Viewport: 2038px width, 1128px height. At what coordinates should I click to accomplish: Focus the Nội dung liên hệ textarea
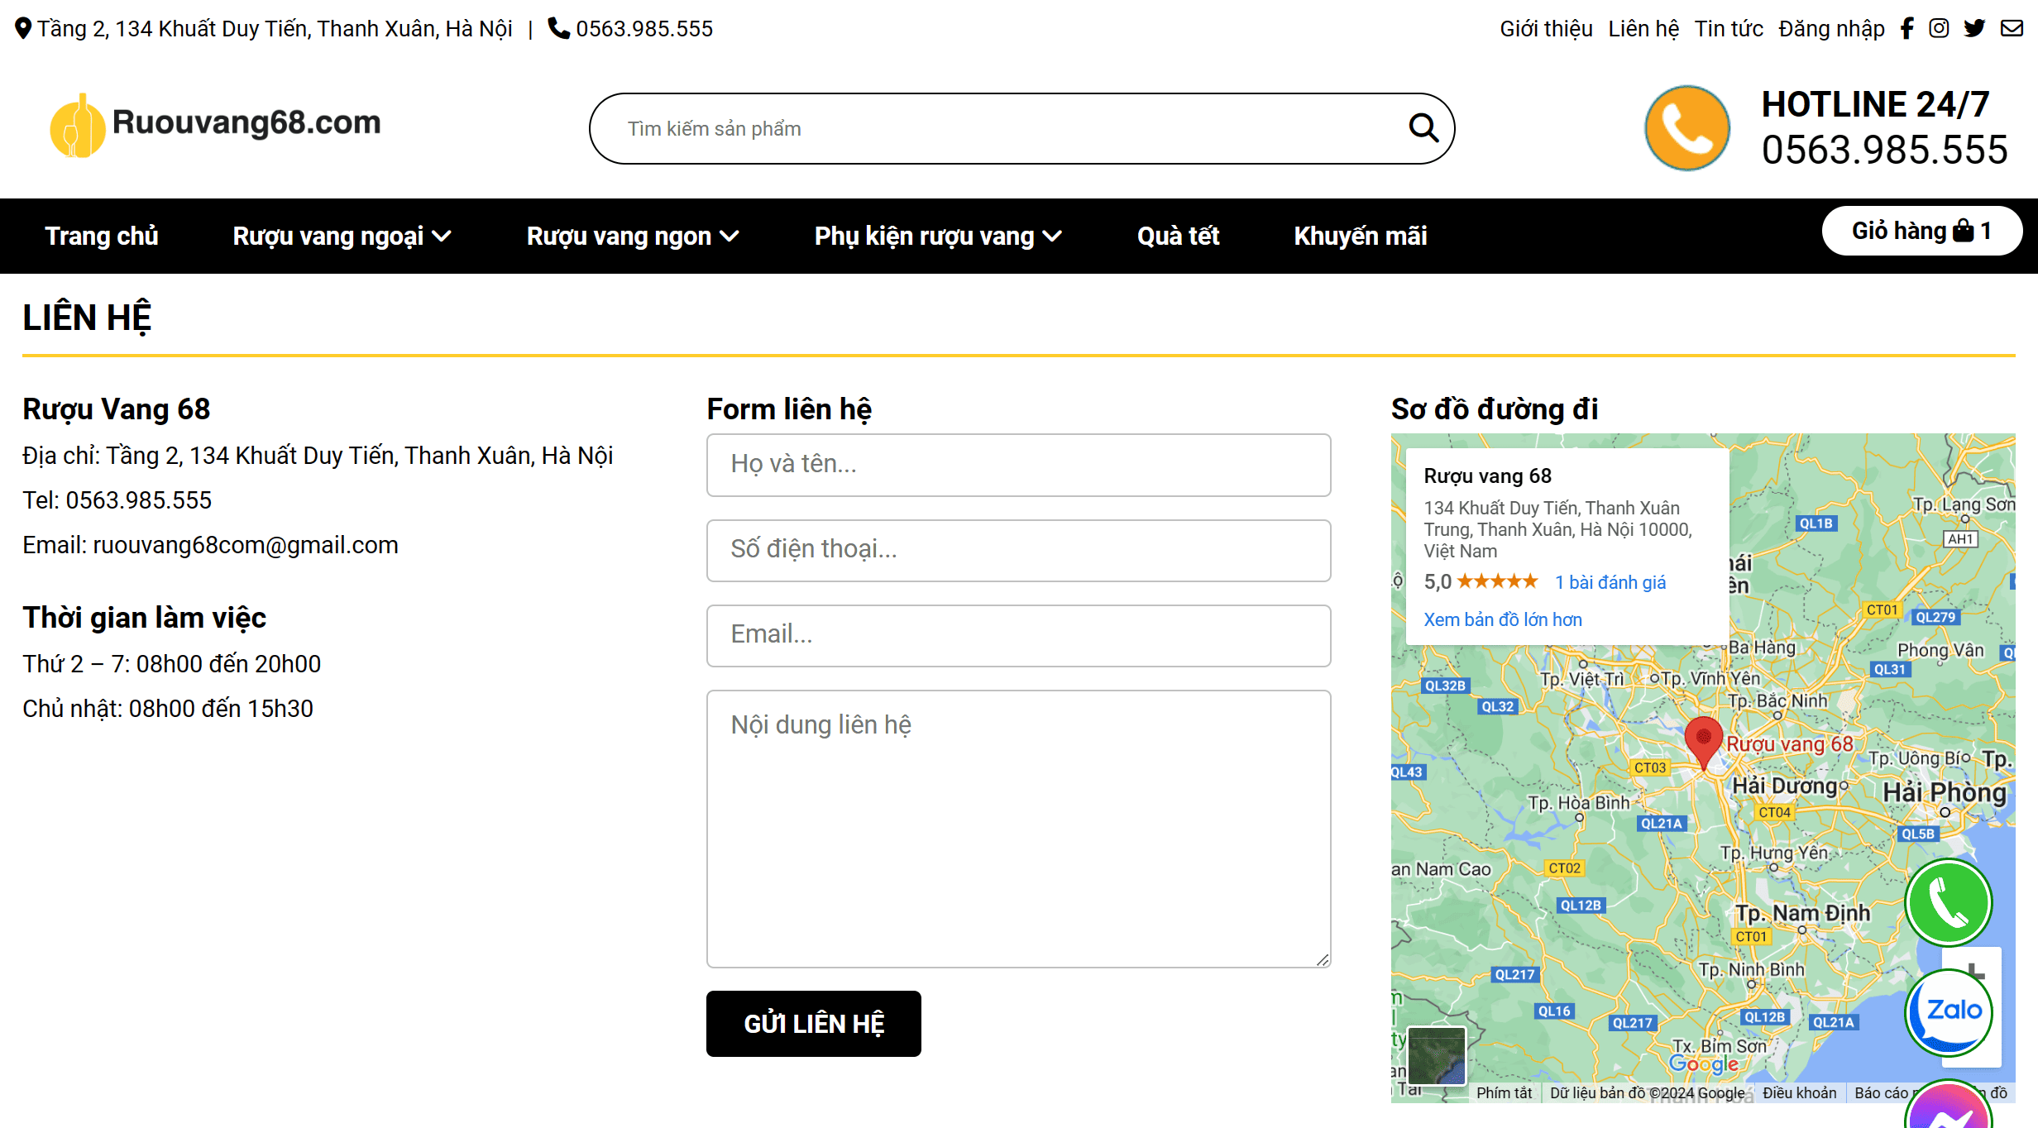[x=1018, y=829]
